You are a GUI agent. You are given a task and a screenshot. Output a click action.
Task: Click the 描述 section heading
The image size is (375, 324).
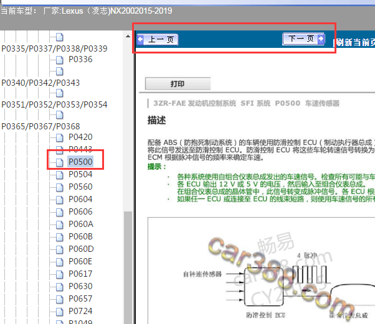click(156, 120)
